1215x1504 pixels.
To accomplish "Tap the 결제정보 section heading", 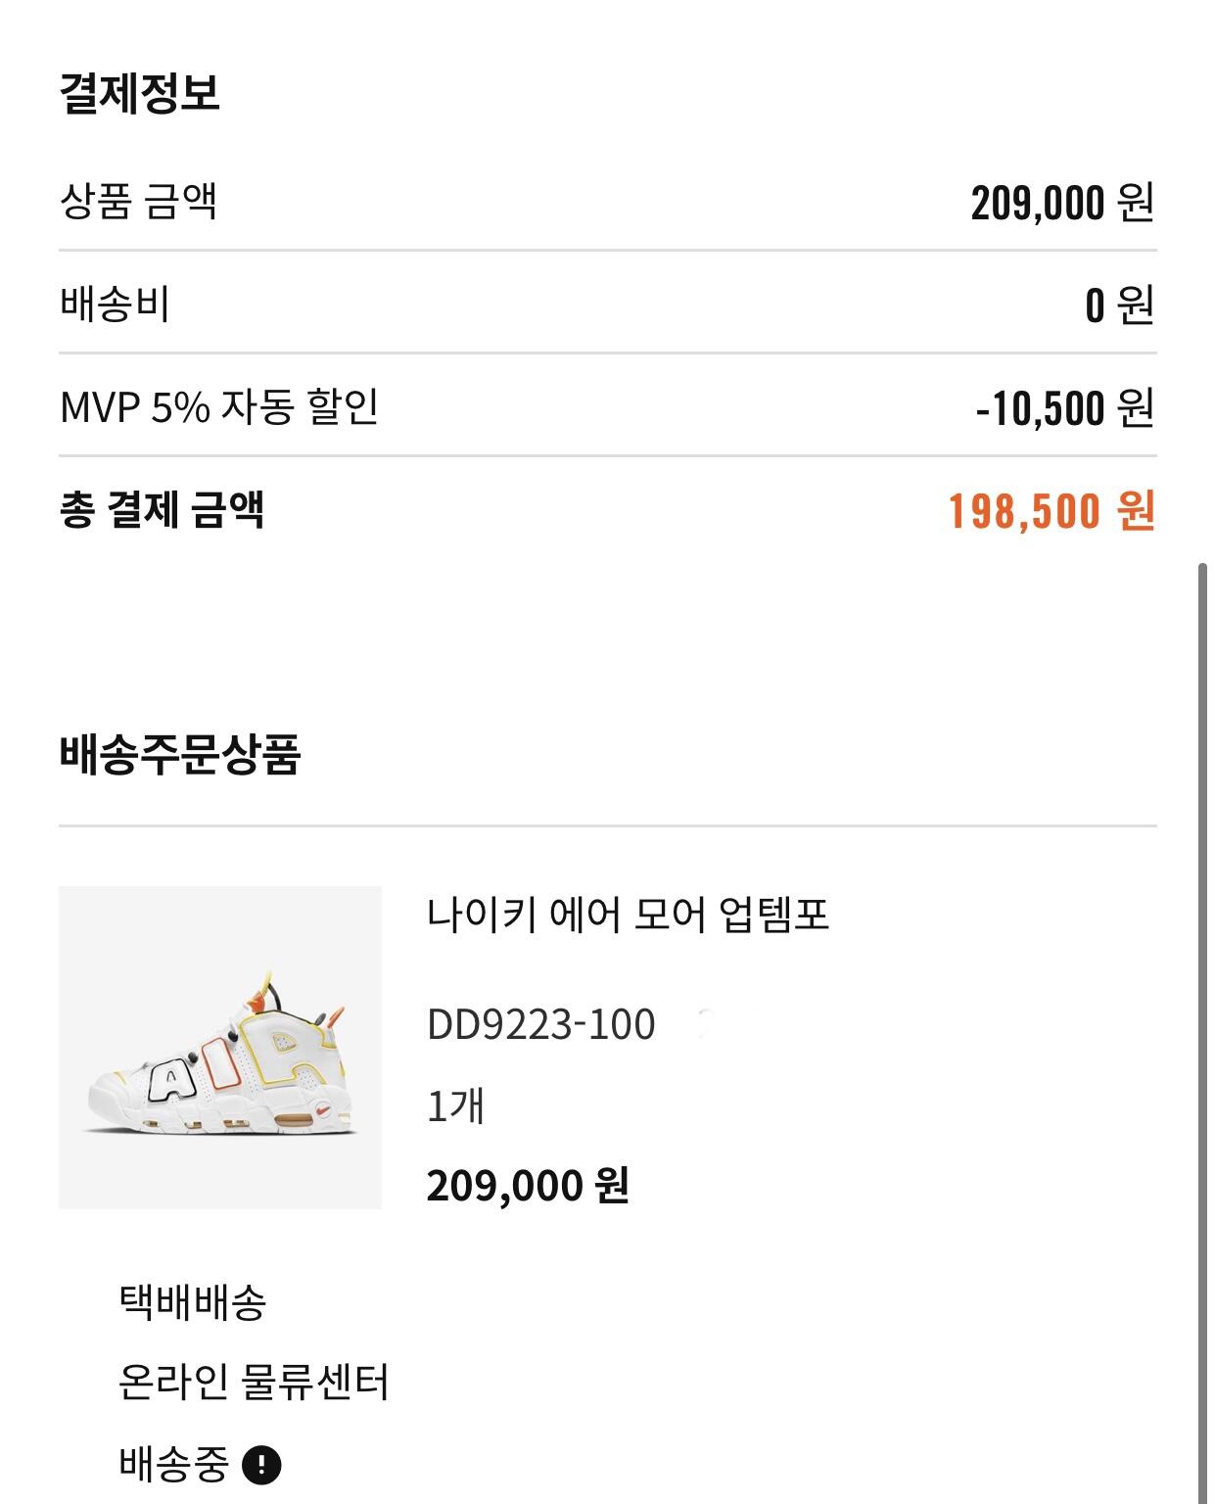I will click(x=140, y=93).
